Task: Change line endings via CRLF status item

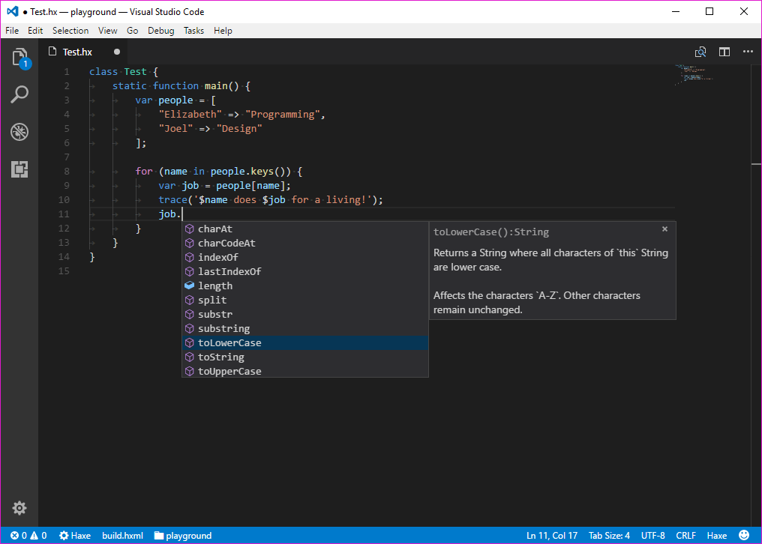Action: (685, 535)
